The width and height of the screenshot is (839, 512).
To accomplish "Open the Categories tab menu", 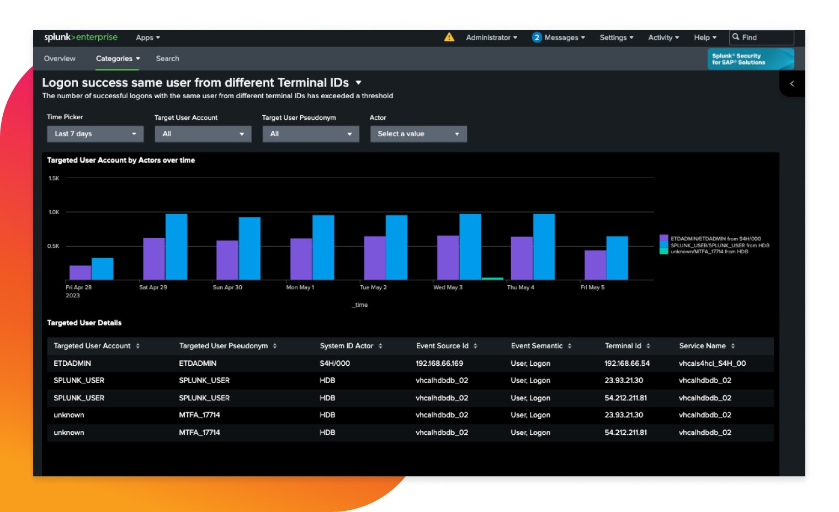I will (x=118, y=58).
